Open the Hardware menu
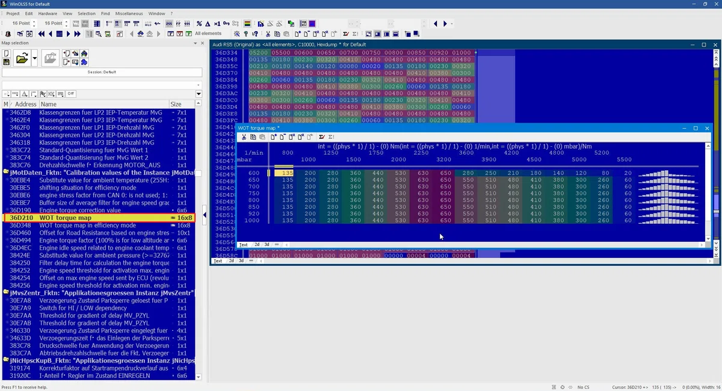Image resolution: width=722 pixels, height=391 pixels. pos(48,13)
